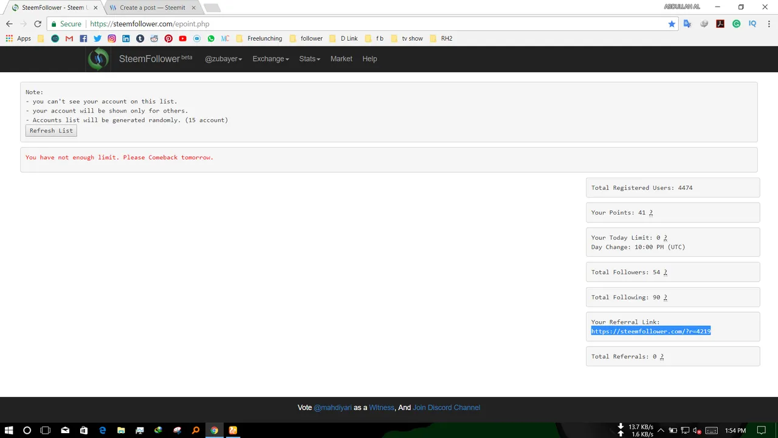The height and width of the screenshot is (438, 778).
Task: Open the Windows action center notifications
Action: click(x=761, y=430)
